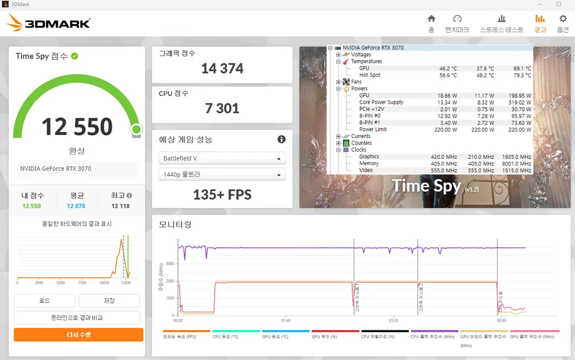Click the 3DMark logo in header
Viewport: 575px width, 360px height.
49,23
